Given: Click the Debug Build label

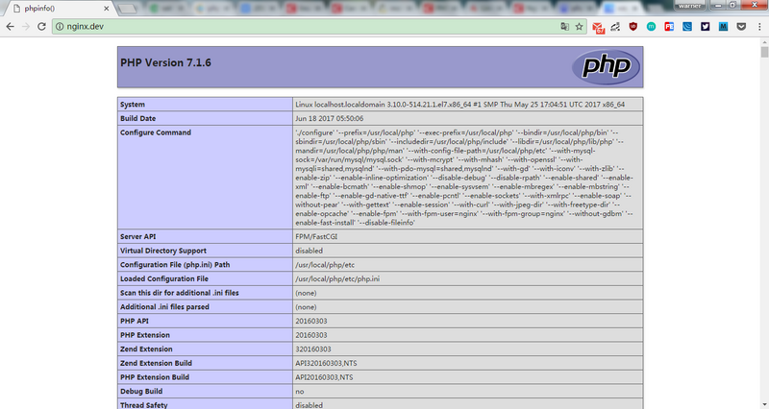Looking at the screenshot, I should [141, 392].
